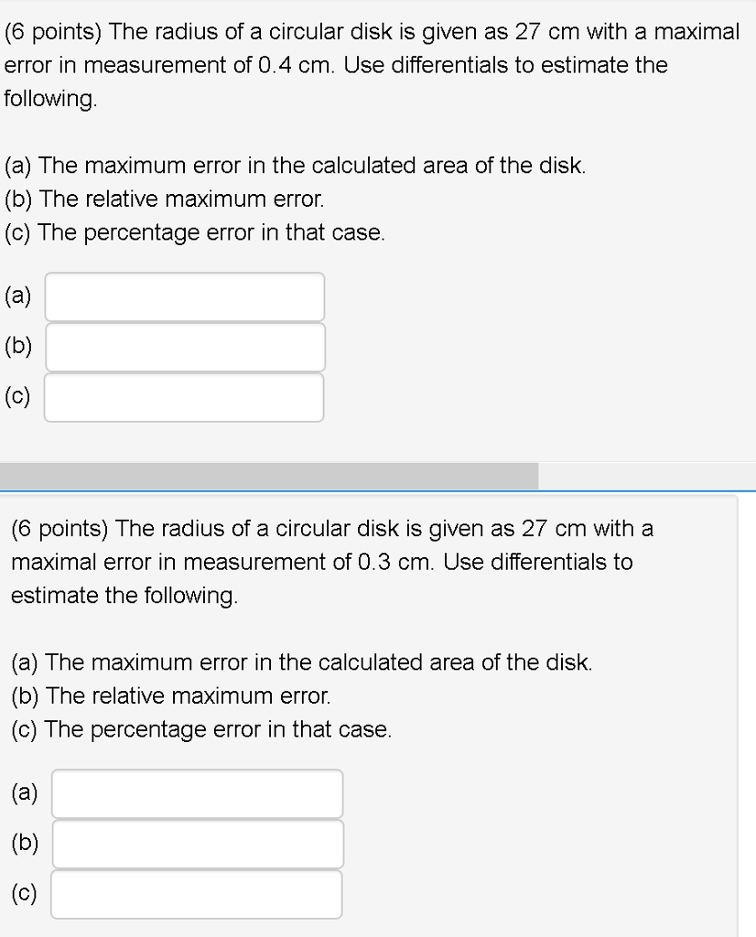Select the relative error answer field in problem one
The width and height of the screenshot is (756, 937).
183,346
